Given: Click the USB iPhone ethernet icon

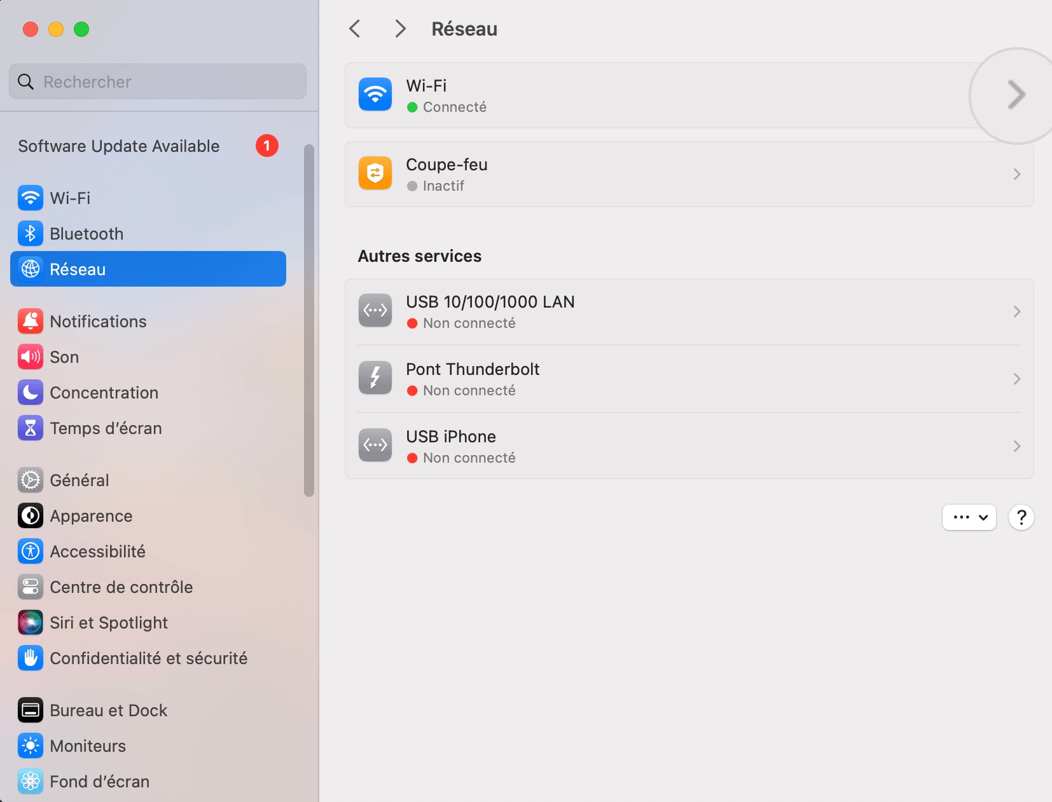Looking at the screenshot, I should pos(375,445).
